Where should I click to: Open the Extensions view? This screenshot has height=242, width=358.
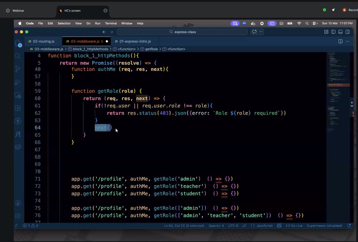[18, 108]
